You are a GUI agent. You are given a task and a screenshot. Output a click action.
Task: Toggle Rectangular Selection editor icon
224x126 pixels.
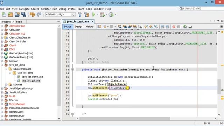[x=140, y=27]
